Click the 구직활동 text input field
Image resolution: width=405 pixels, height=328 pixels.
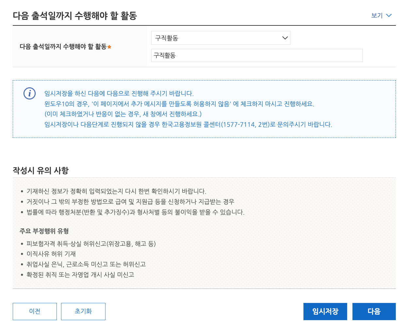tap(257, 55)
